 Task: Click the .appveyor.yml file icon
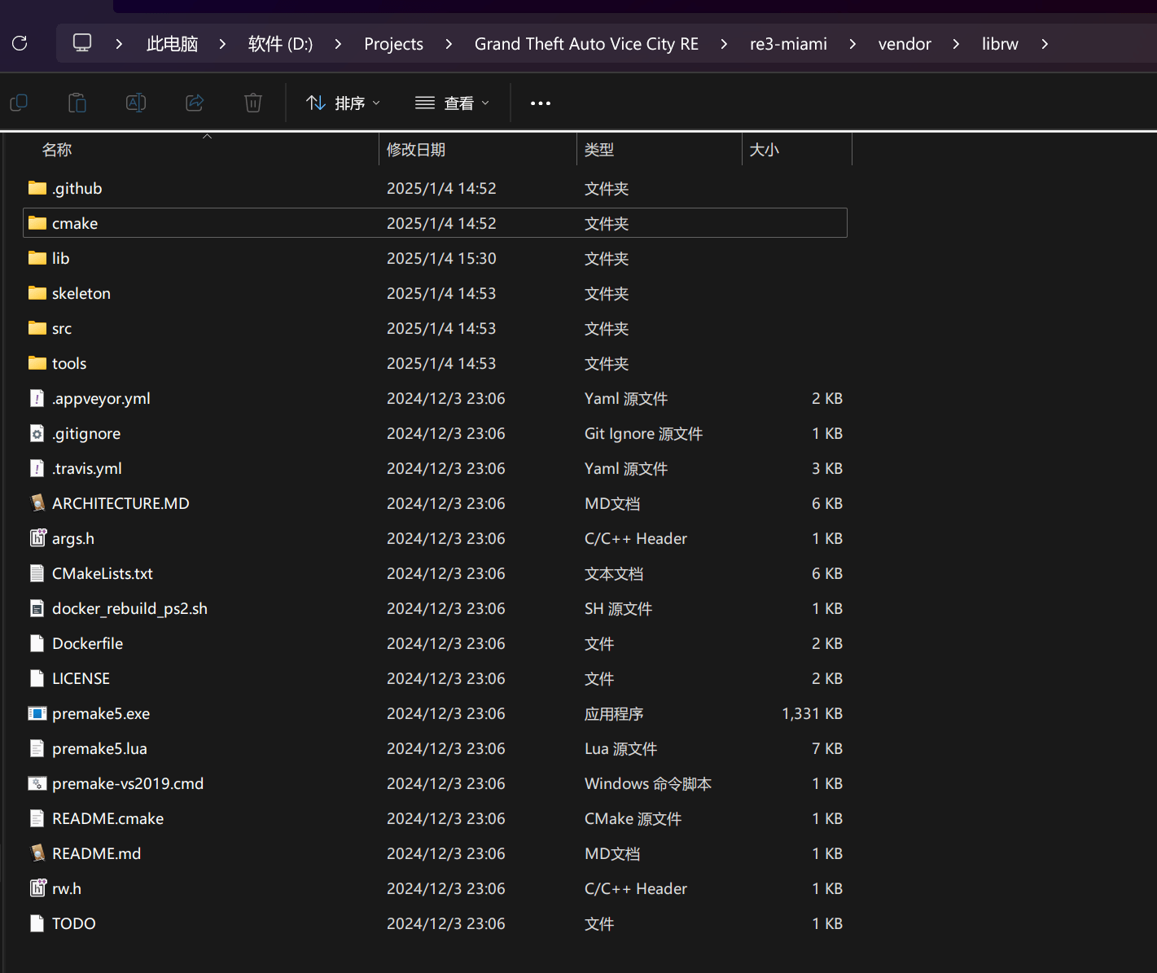pos(37,398)
